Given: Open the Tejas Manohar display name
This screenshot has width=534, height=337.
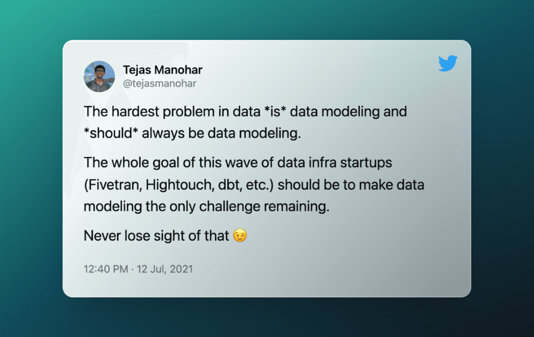Looking at the screenshot, I should [x=162, y=70].
